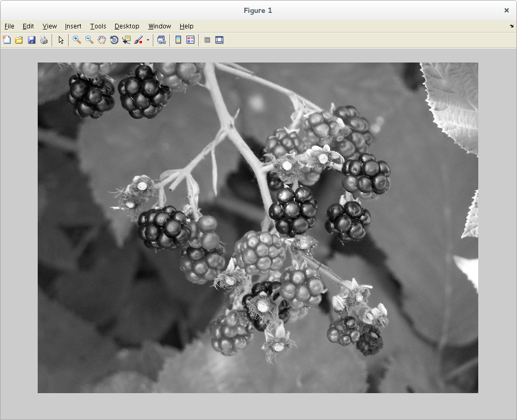Insert a colorbar from the toolbar
Image resolution: width=517 pixels, height=420 pixels.
pos(178,40)
